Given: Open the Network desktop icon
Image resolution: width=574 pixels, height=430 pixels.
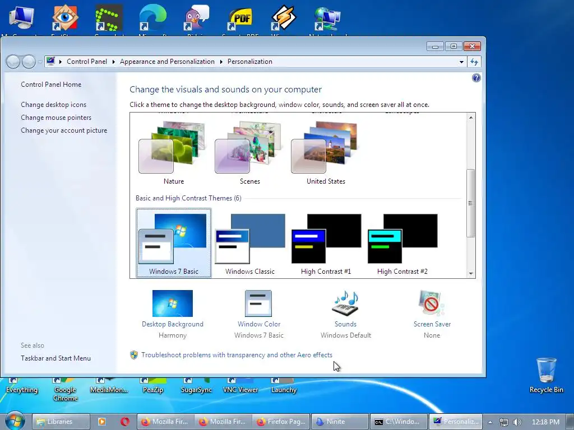Looking at the screenshot, I should click(x=327, y=17).
